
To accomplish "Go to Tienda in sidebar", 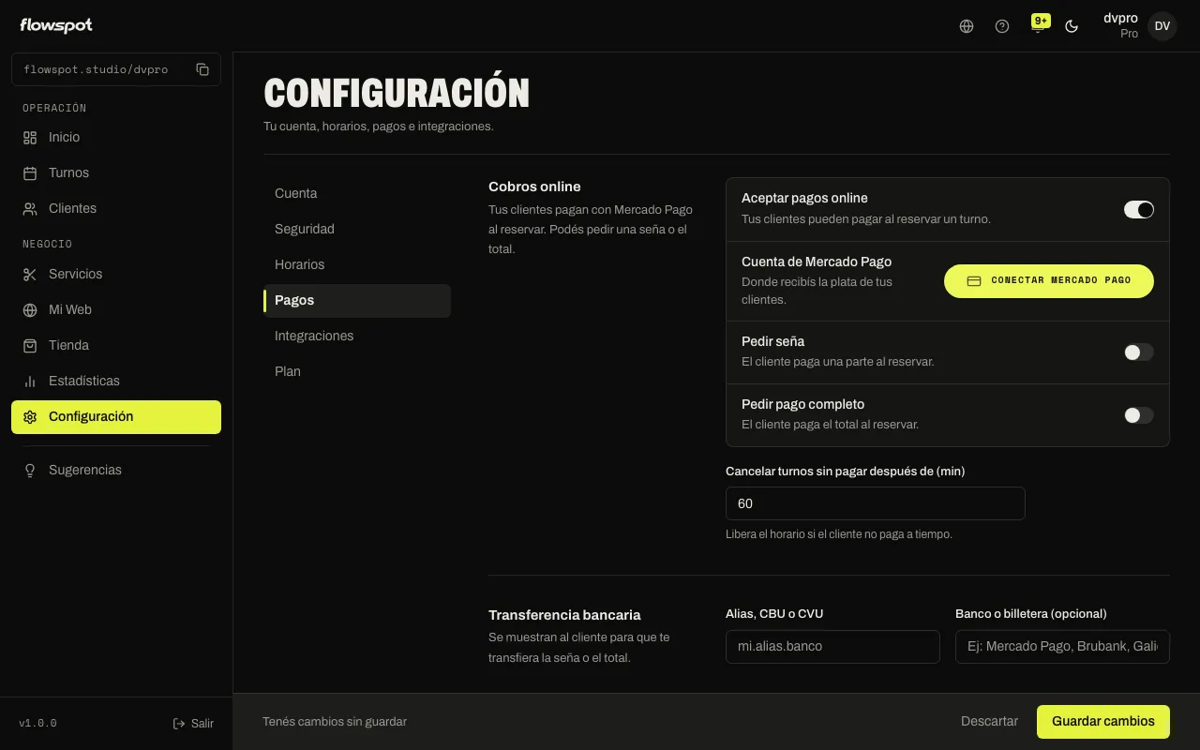I will [116, 345].
